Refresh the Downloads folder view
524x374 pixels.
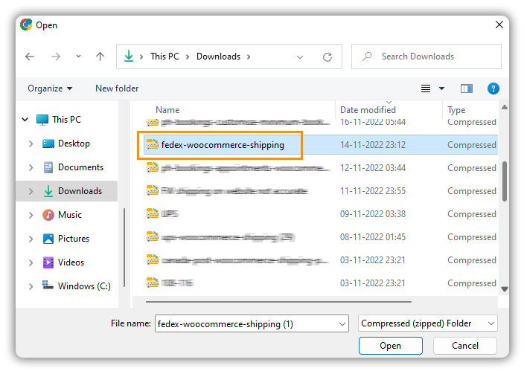327,57
